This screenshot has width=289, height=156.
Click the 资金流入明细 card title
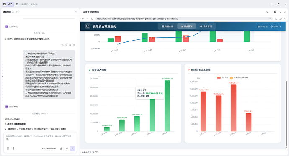pos(99,70)
